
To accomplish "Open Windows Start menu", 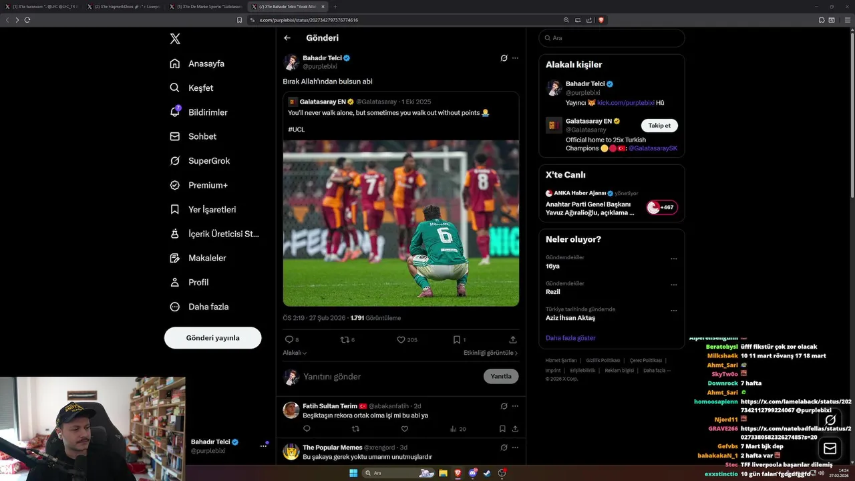I will pyautogui.click(x=353, y=473).
